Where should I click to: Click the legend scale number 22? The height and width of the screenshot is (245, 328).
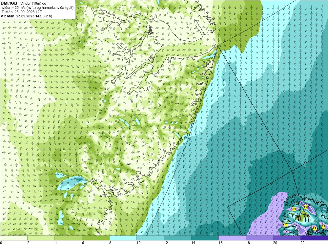pos(302,243)
